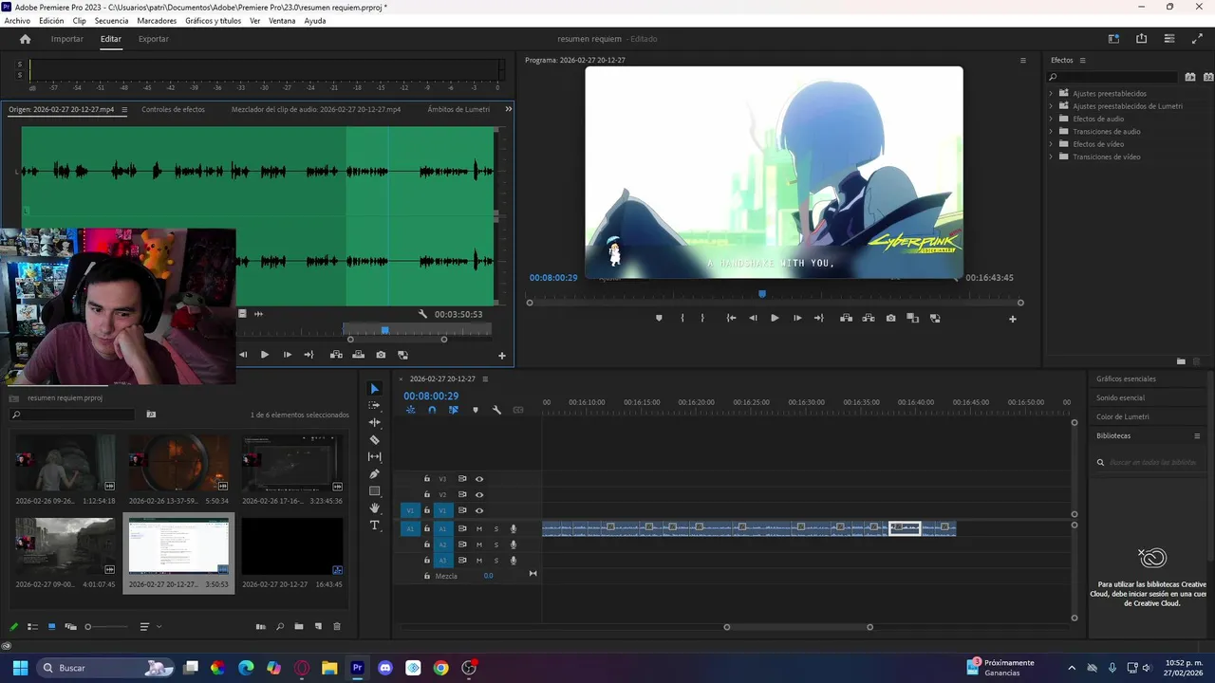Add marker in the timeline panel

click(476, 410)
